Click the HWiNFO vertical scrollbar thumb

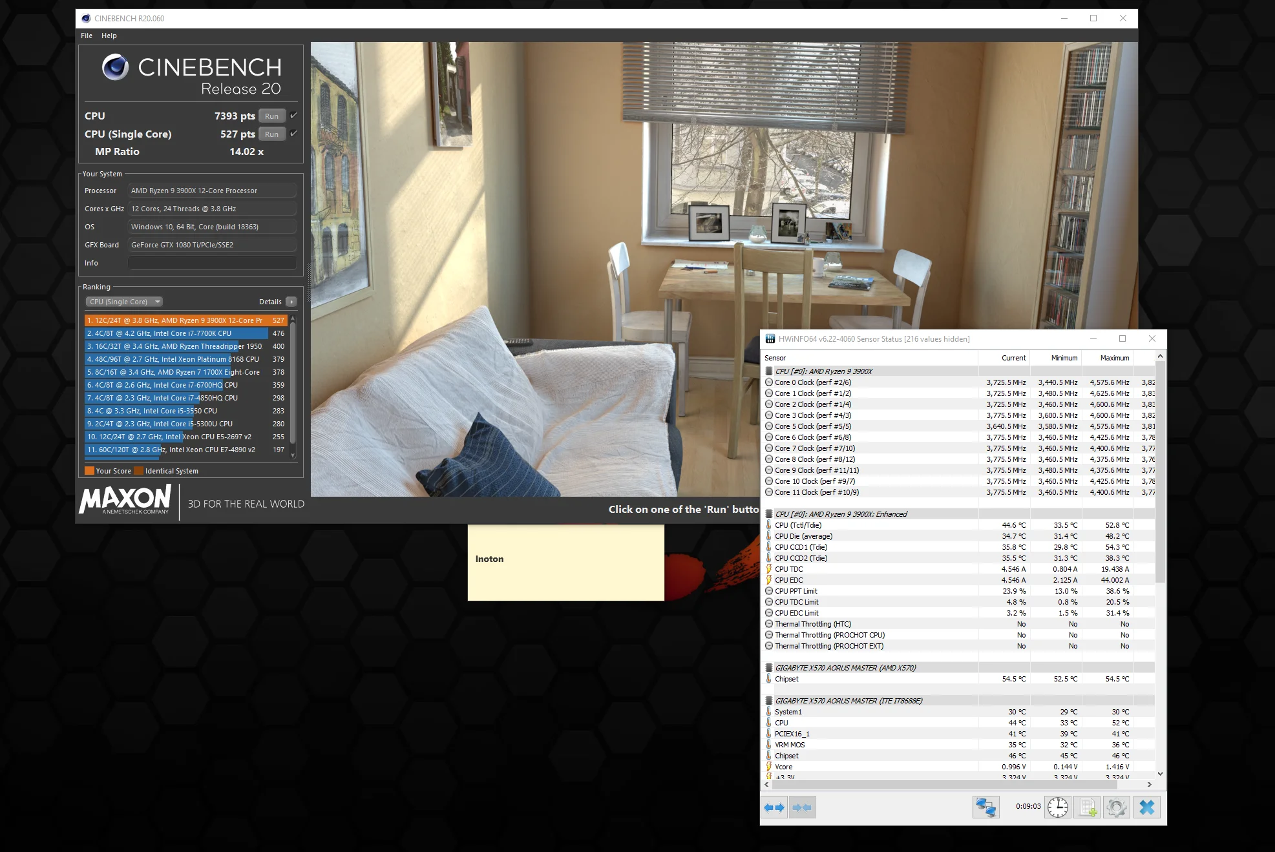click(x=1161, y=472)
